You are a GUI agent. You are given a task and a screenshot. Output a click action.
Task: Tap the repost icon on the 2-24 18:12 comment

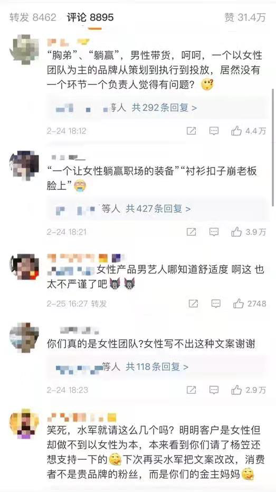pos(192,131)
